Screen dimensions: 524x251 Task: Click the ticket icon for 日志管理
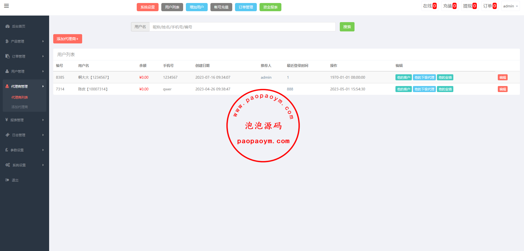point(8,135)
